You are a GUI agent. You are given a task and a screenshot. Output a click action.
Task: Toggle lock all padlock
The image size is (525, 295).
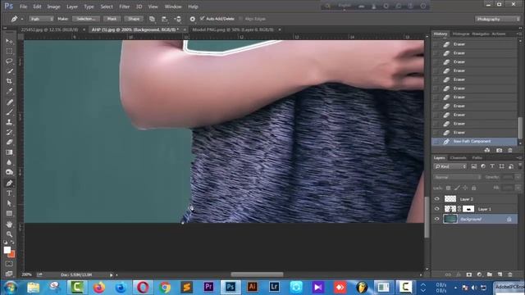473,188
